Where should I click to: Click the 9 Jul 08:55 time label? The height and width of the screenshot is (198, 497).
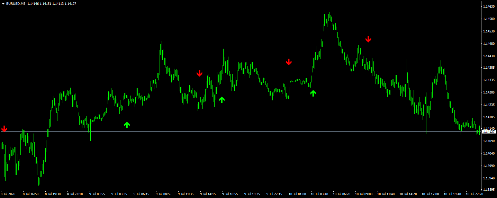[164, 194]
